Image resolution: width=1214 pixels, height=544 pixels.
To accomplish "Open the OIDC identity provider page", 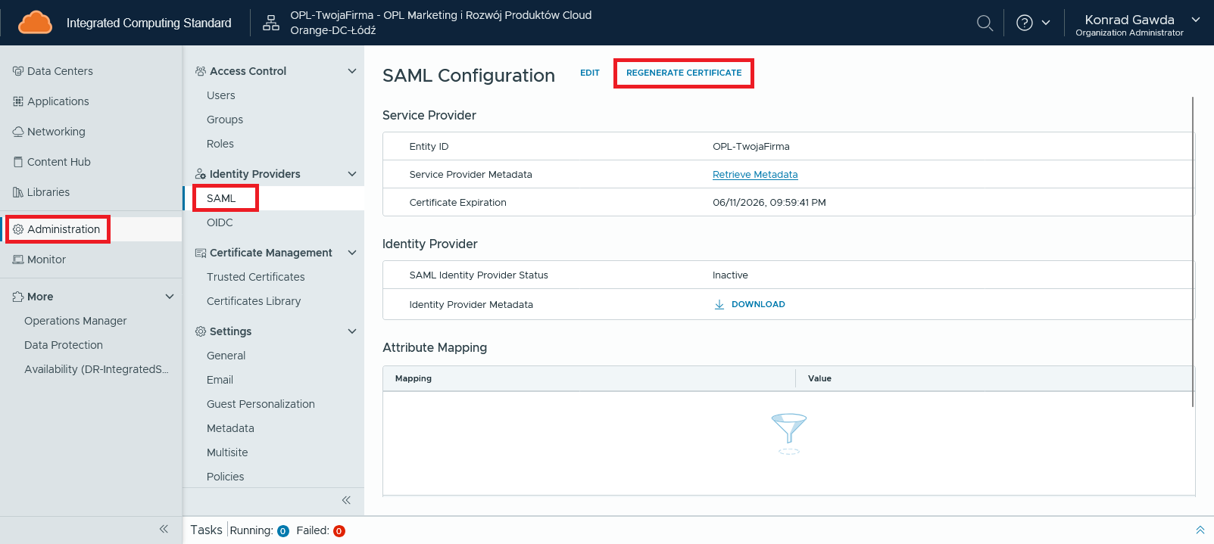I will pyautogui.click(x=220, y=222).
